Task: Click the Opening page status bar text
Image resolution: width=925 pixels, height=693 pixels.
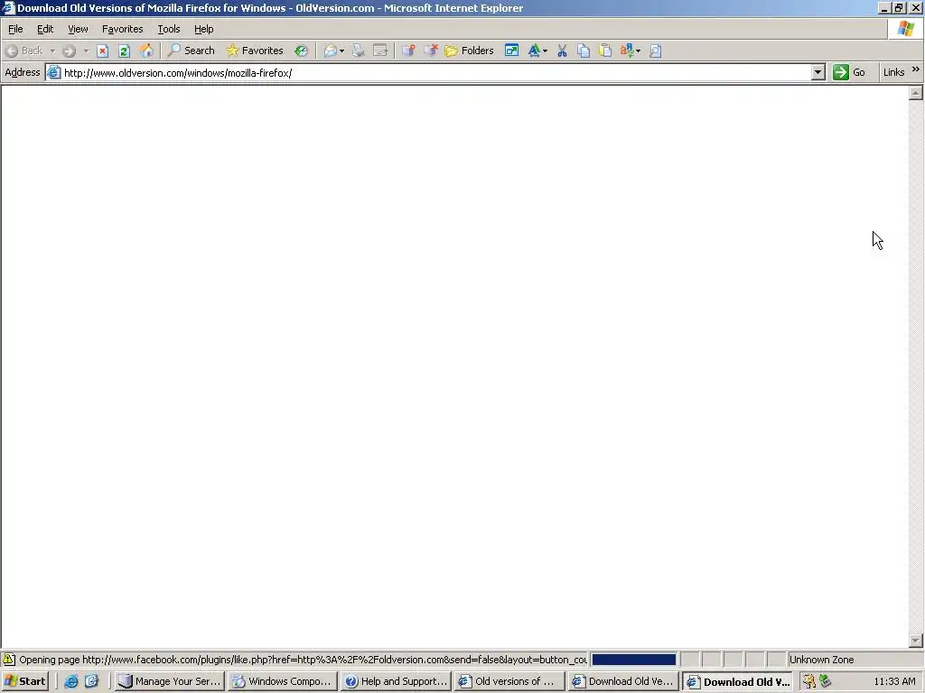Action: pyautogui.click(x=303, y=660)
